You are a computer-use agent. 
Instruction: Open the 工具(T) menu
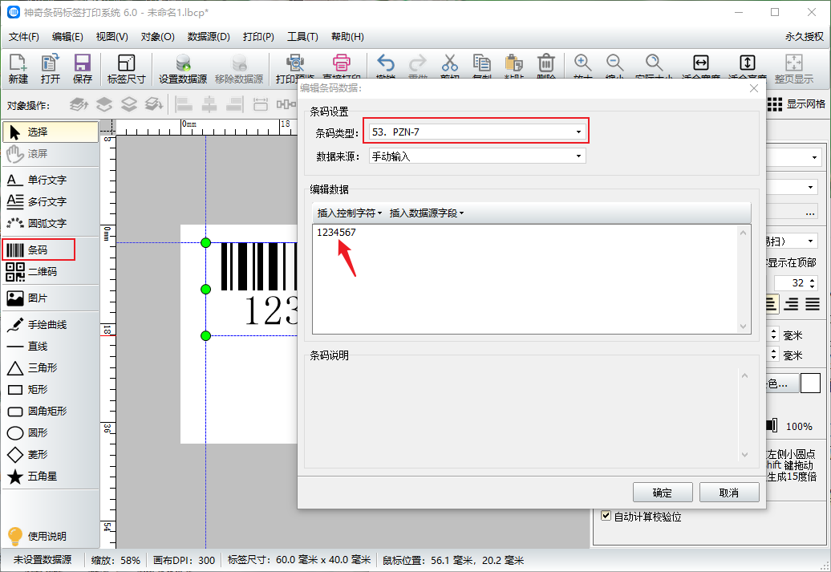(x=302, y=37)
